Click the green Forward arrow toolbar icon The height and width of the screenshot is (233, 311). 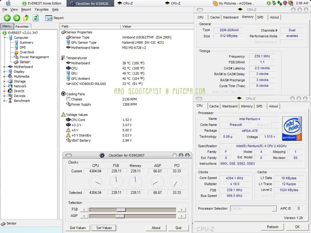click(17, 18)
